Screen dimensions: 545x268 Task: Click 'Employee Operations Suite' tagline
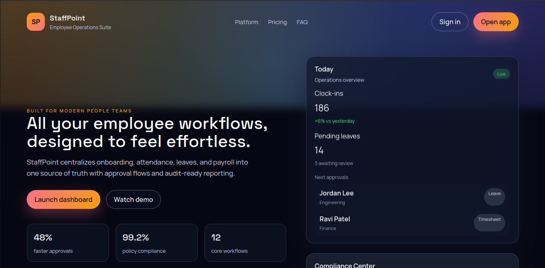pyautogui.click(x=80, y=27)
